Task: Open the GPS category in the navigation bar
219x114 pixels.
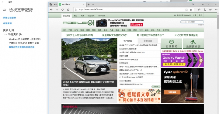Action: pos(76,30)
